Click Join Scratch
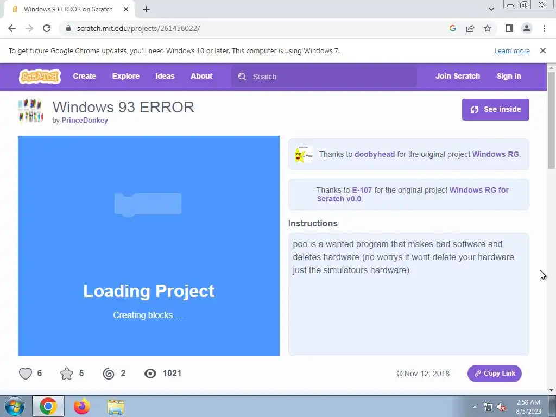 pyautogui.click(x=457, y=76)
